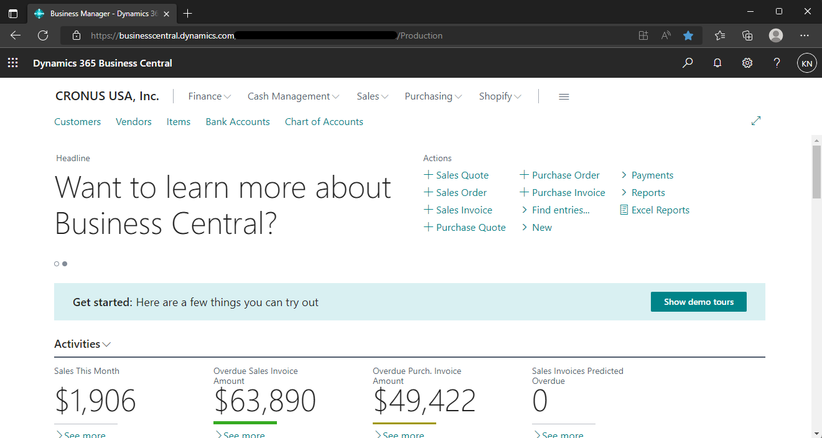Click the Dynamics 365 Business Central title
822x438 pixels.
[103, 63]
